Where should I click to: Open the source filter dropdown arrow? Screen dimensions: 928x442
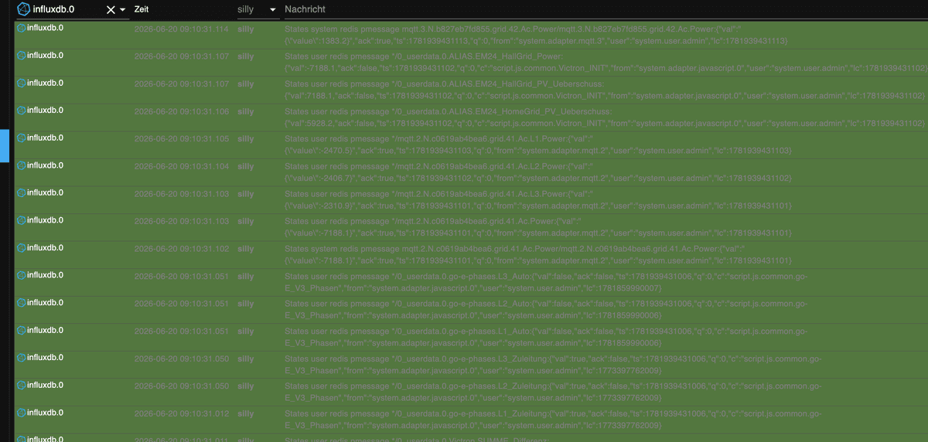pyautogui.click(x=123, y=10)
